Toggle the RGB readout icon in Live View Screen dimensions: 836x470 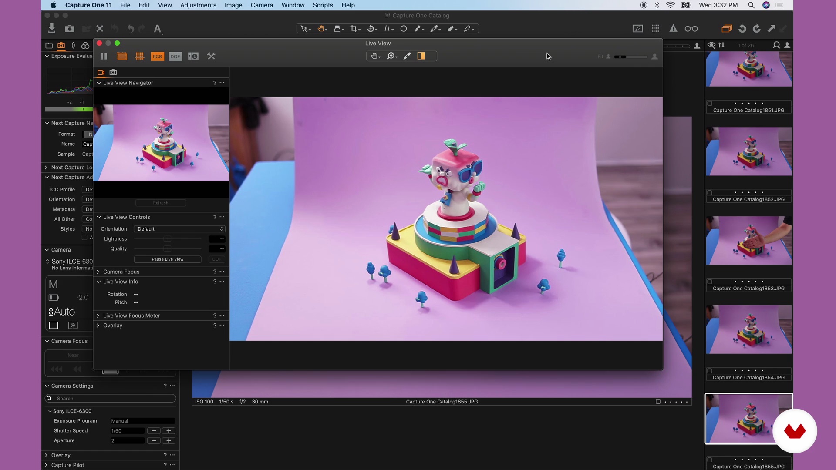[x=157, y=57]
